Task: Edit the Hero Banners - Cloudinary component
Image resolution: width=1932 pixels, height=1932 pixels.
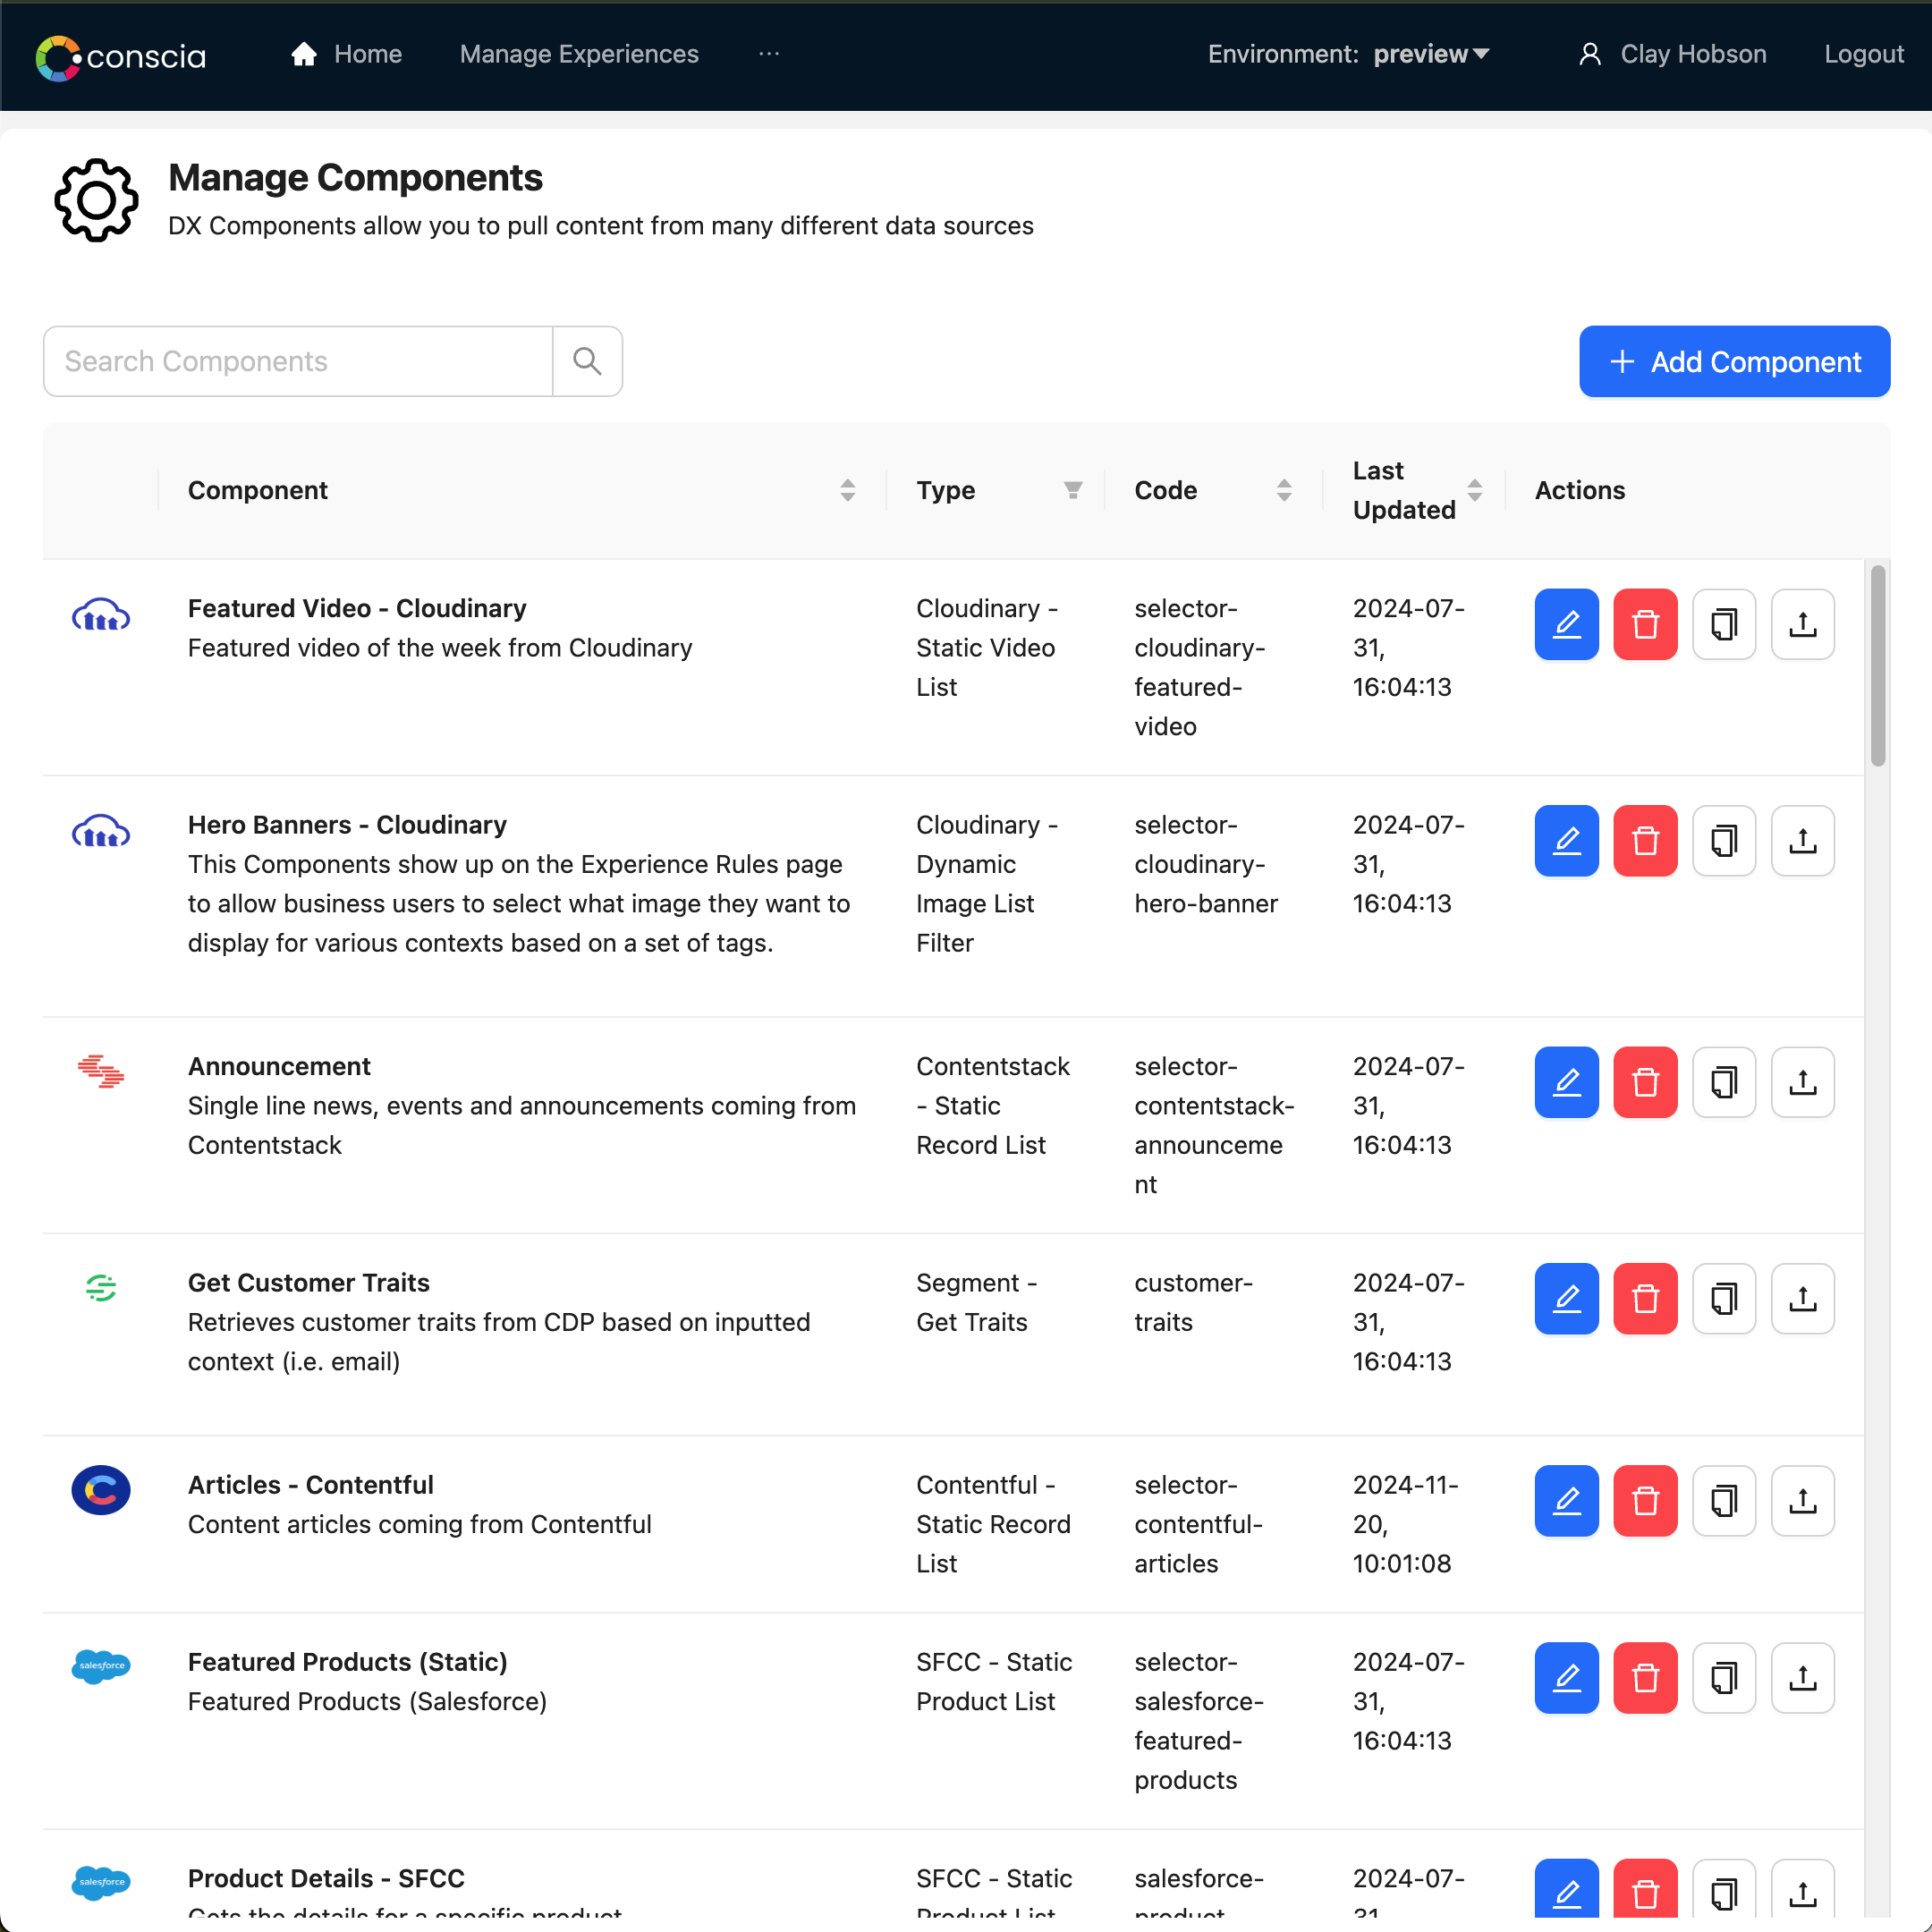Action: (x=1566, y=841)
